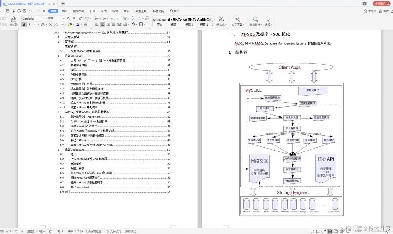
Task: Click the Increase indent icon
Action: [x=118, y=19]
